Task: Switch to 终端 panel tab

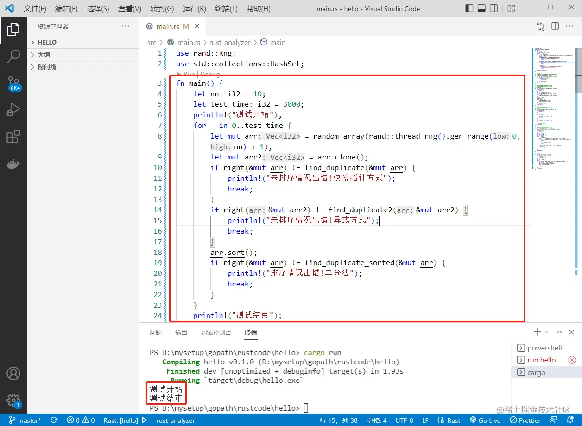Action: tap(251, 332)
